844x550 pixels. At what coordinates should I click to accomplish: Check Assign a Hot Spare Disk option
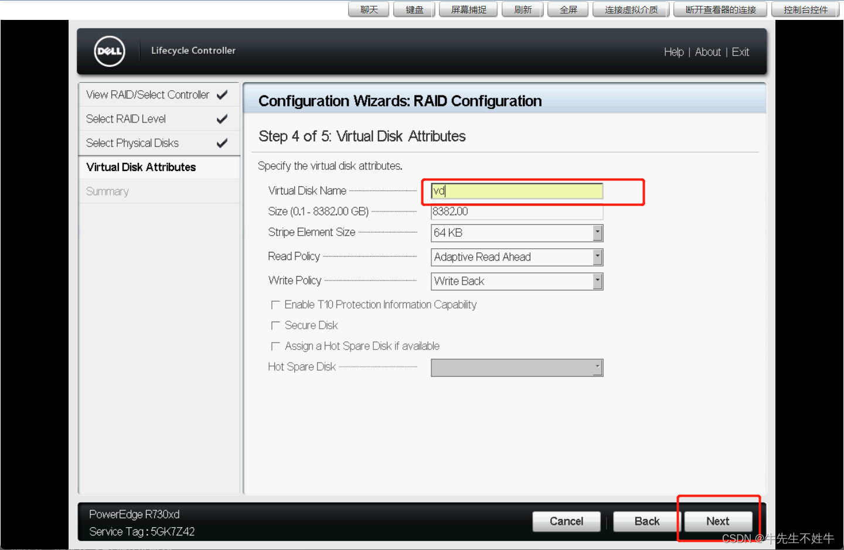click(275, 346)
